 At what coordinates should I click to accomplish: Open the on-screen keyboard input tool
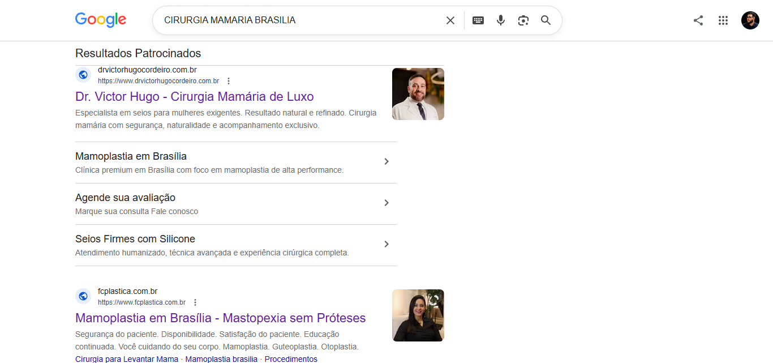click(478, 20)
